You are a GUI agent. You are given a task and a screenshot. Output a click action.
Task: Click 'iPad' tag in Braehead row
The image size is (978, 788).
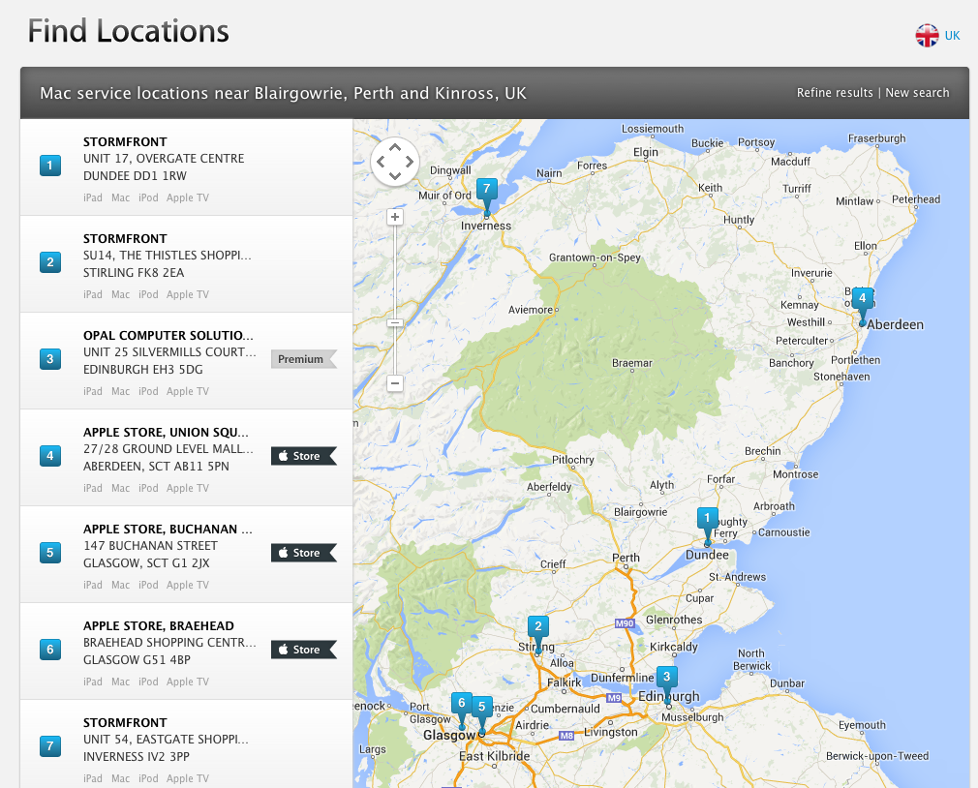click(x=92, y=682)
